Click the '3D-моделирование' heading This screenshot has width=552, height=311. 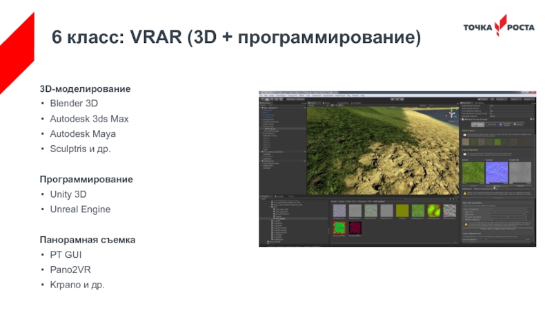85,89
